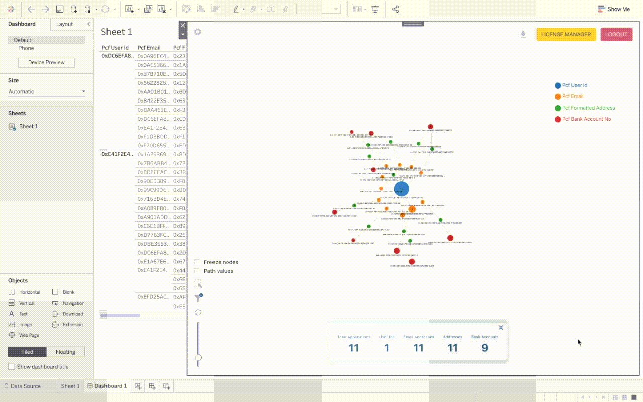The width and height of the screenshot is (643, 402).
Task: Click the Device Preview button
Action: click(46, 62)
